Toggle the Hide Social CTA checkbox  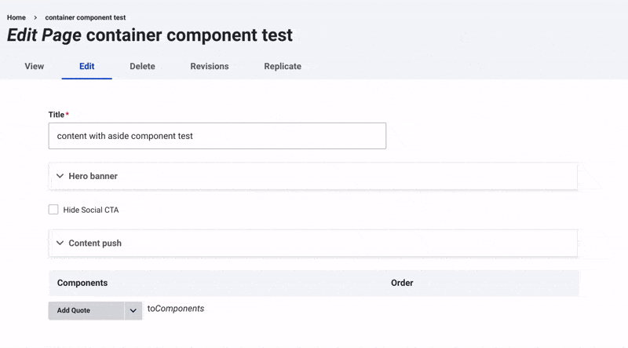tap(53, 210)
